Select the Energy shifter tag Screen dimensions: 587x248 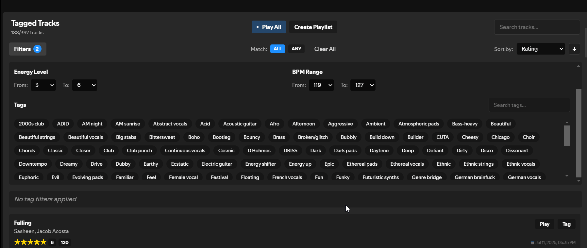(260, 164)
